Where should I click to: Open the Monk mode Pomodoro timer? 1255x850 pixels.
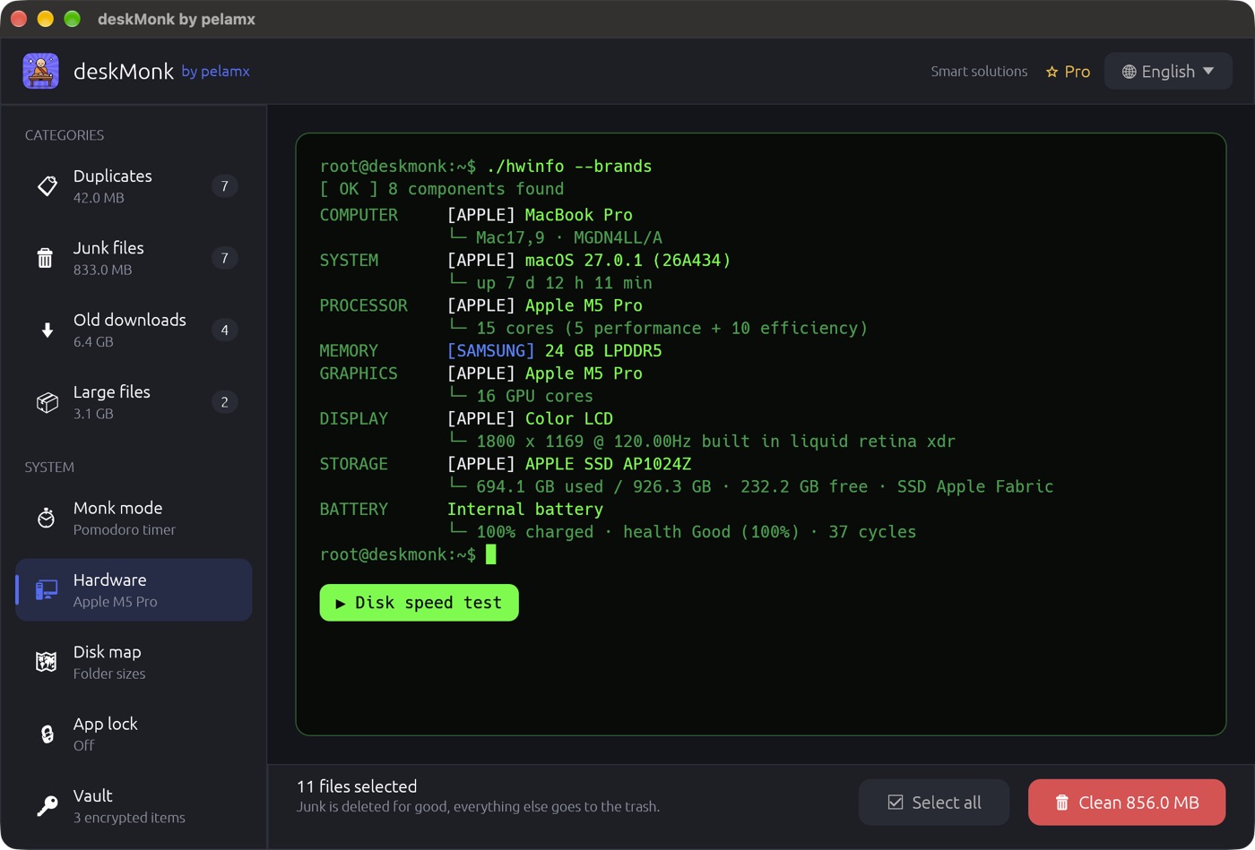[x=134, y=518]
